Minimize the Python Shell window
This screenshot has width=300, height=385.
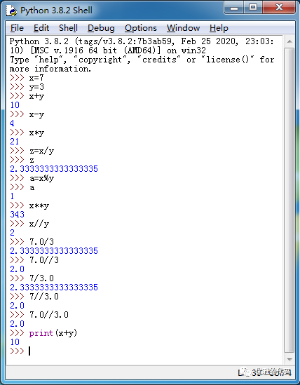234,8
